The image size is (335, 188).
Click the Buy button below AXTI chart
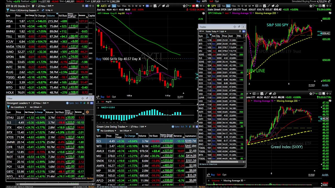(102, 97)
